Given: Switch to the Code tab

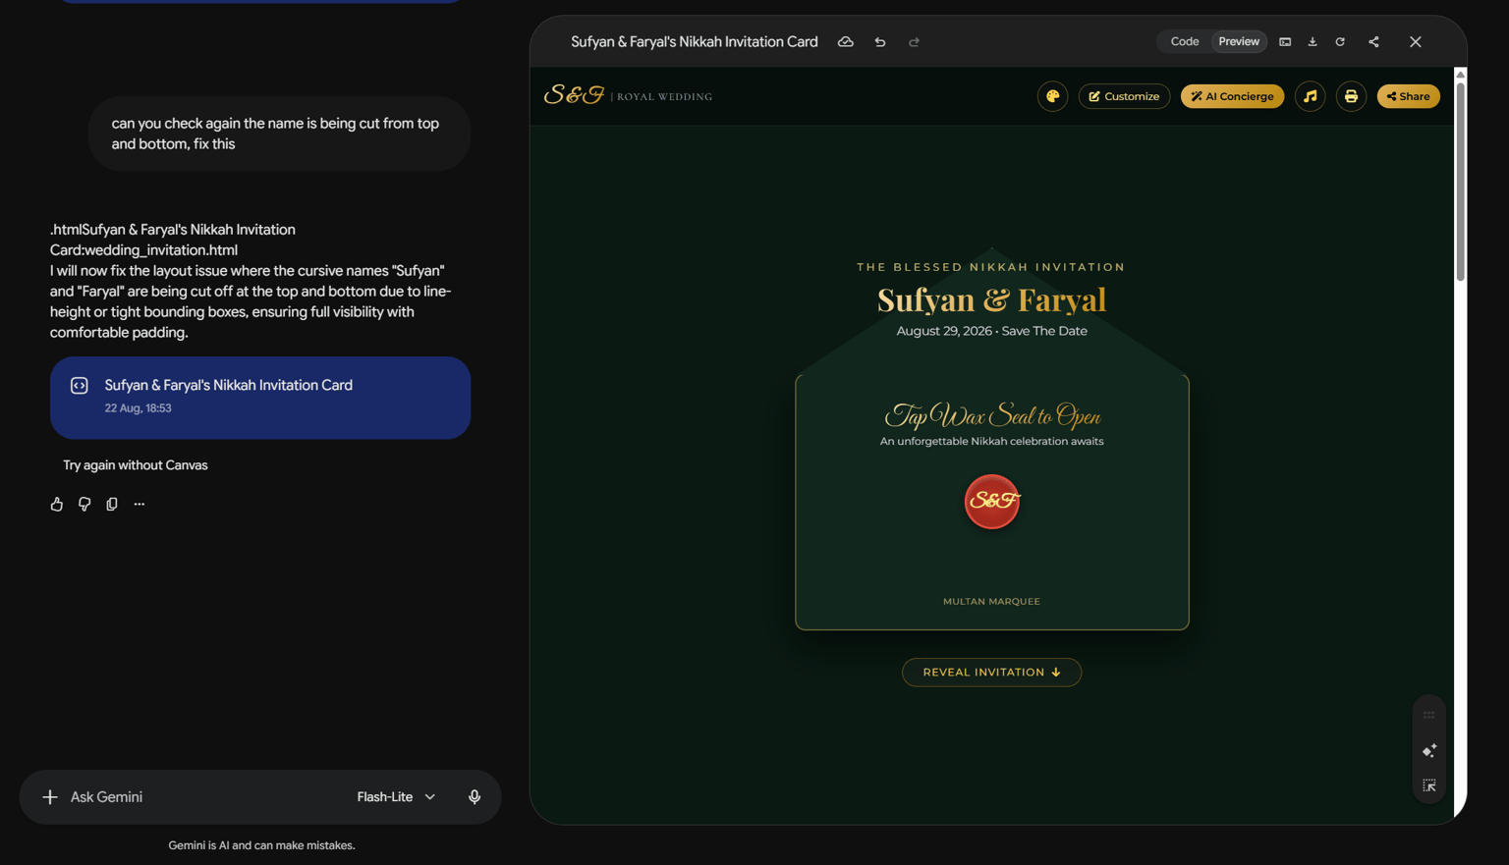Looking at the screenshot, I should coord(1185,41).
